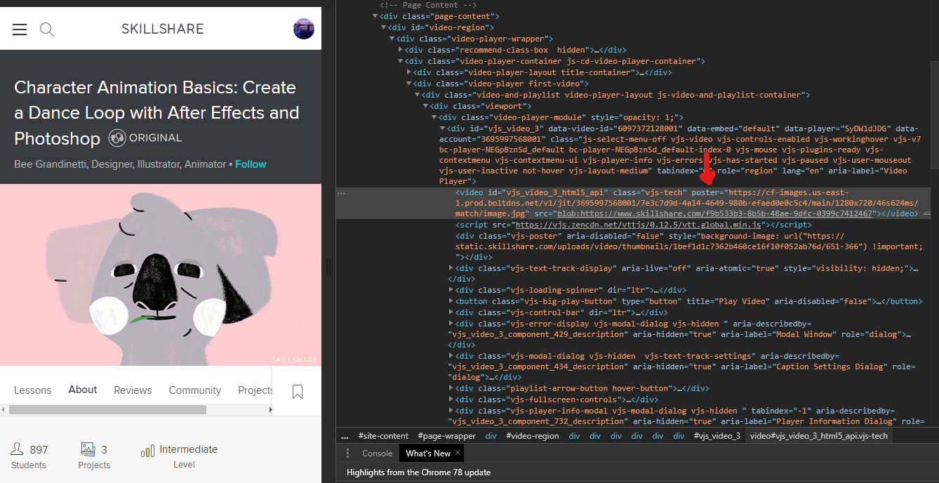Expand the recommend-class-box hidden div

pyautogui.click(x=401, y=50)
